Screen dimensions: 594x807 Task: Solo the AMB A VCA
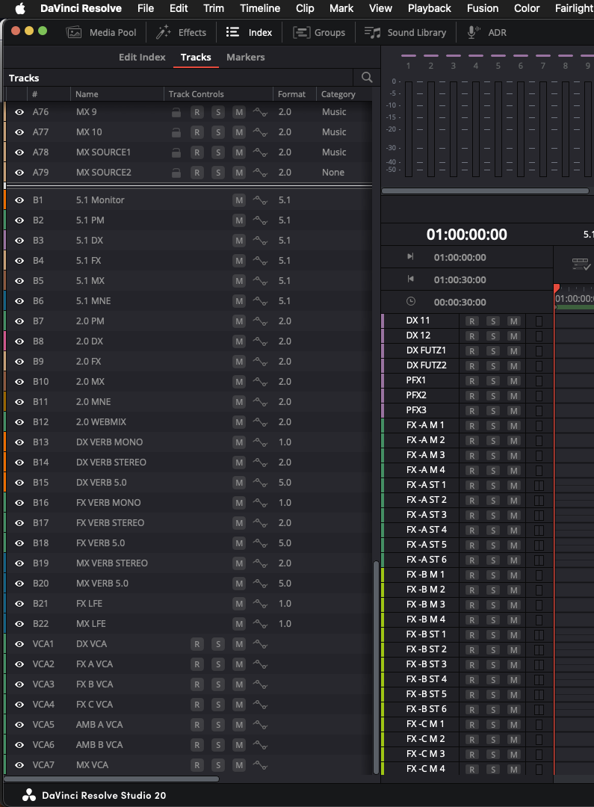click(x=218, y=725)
